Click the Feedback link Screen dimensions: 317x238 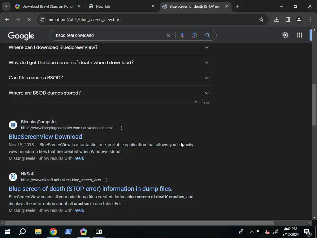(x=202, y=103)
